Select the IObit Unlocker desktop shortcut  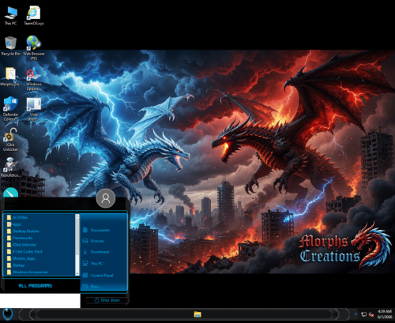10,140
